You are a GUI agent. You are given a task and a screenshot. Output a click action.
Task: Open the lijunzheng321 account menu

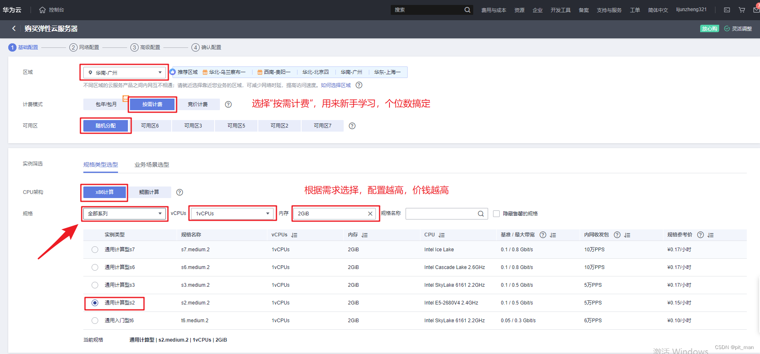[691, 9]
